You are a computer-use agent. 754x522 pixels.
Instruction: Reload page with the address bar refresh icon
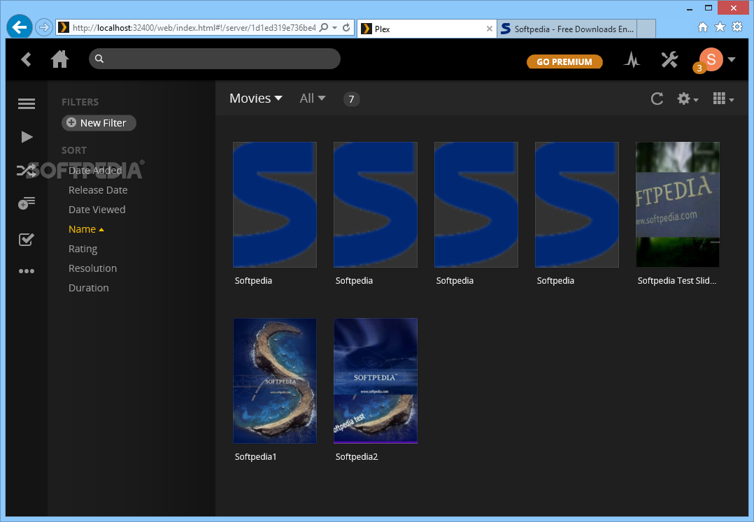(x=346, y=27)
